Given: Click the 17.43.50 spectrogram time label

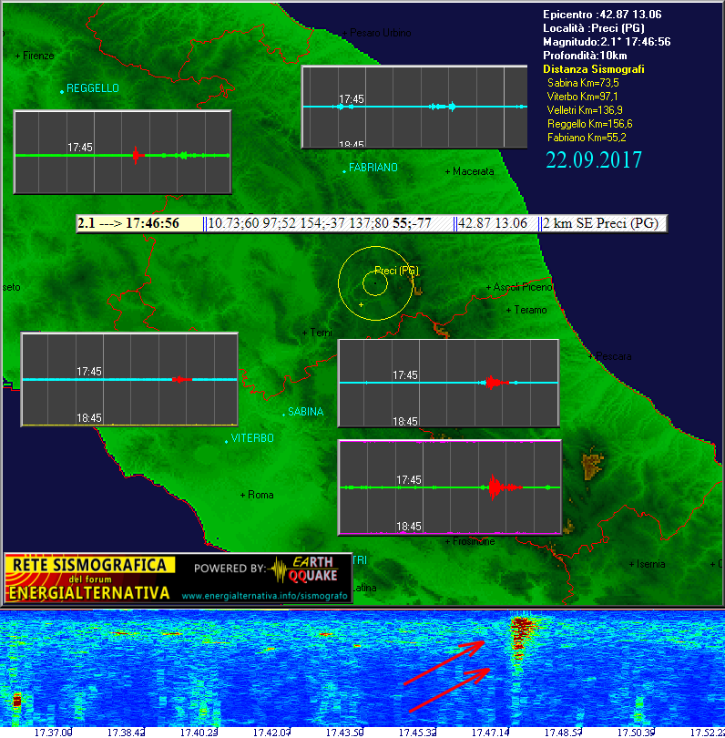Looking at the screenshot, I should point(345,733).
